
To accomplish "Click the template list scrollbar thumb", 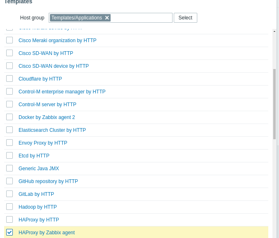I will click(274, 104).
